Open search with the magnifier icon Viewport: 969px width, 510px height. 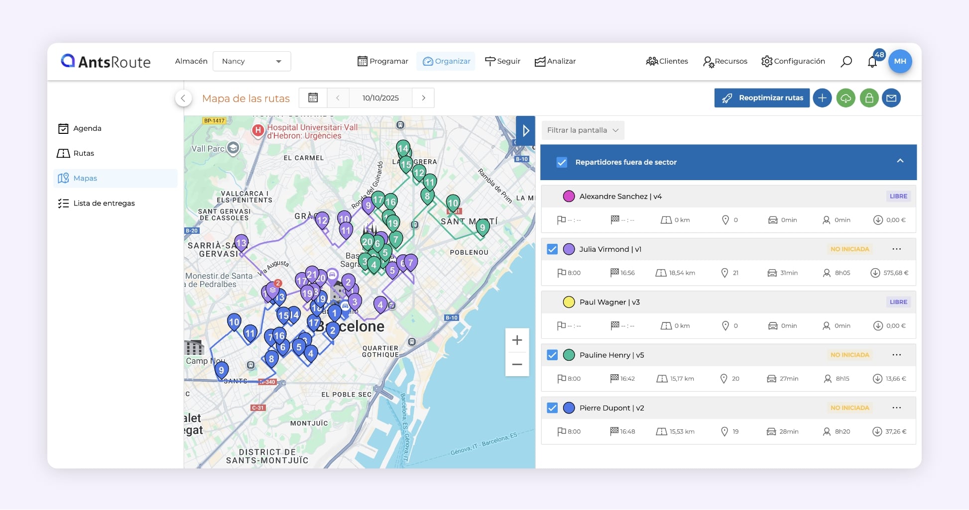(x=846, y=61)
